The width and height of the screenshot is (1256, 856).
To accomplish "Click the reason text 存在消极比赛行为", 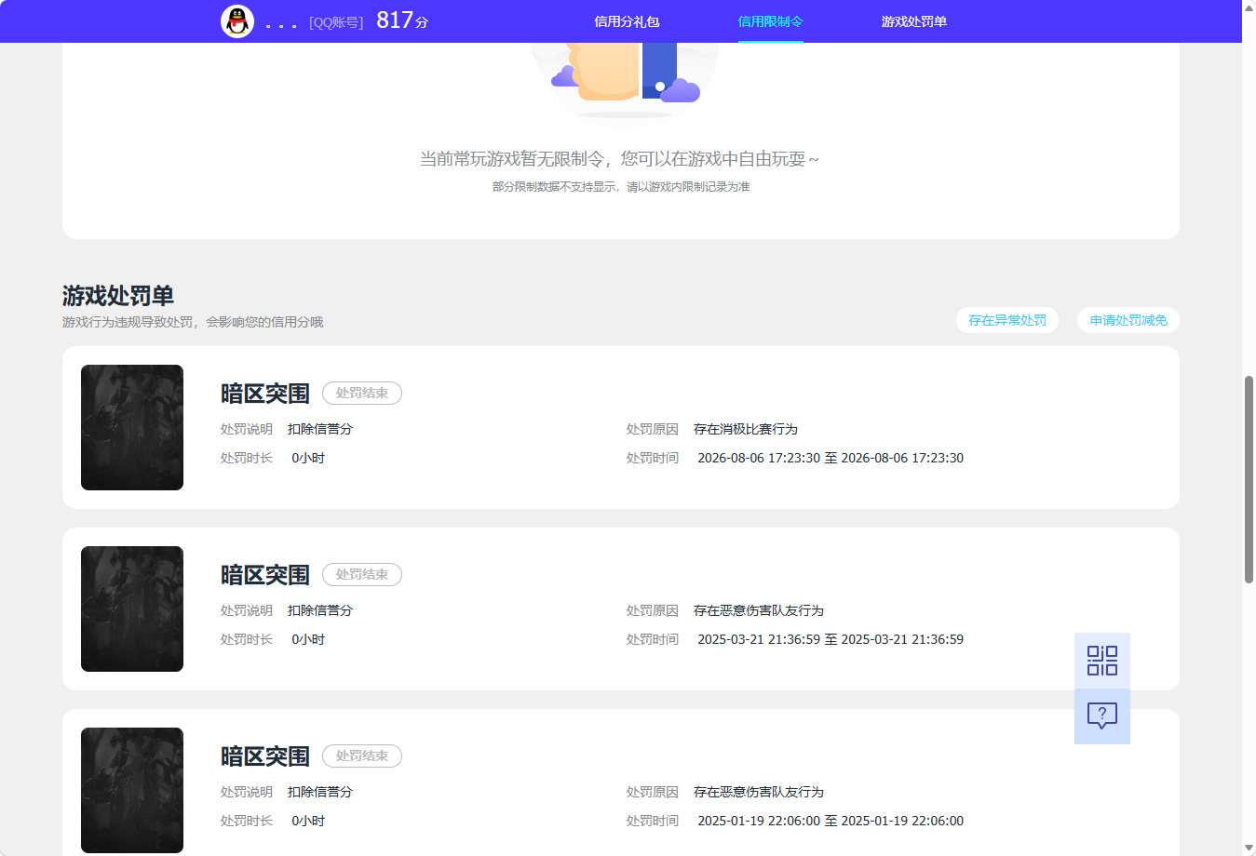I will point(746,429).
